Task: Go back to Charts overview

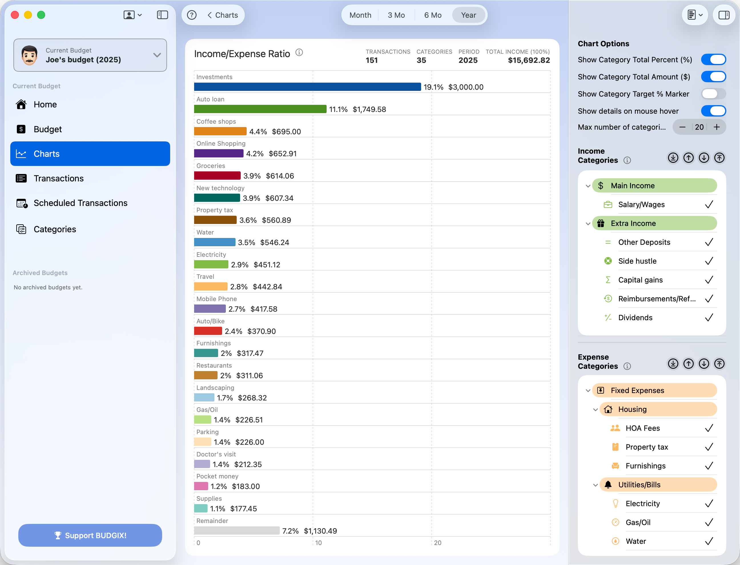Action: [222, 15]
